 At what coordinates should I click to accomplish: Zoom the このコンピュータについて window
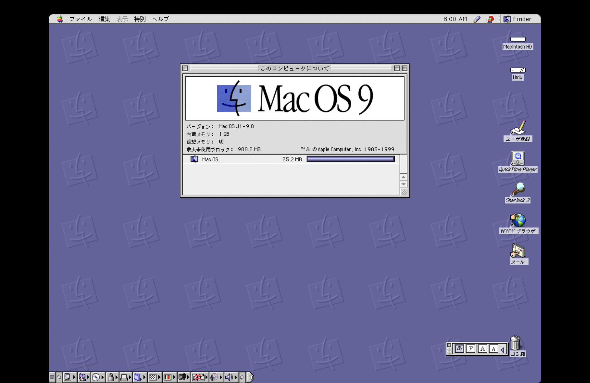[397, 68]
